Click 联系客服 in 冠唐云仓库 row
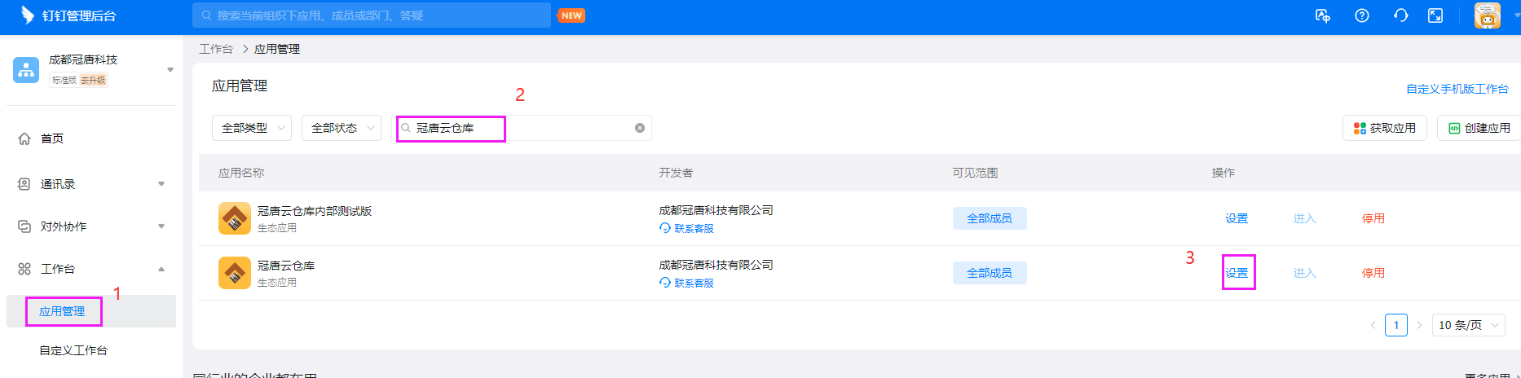 (686, 283)
